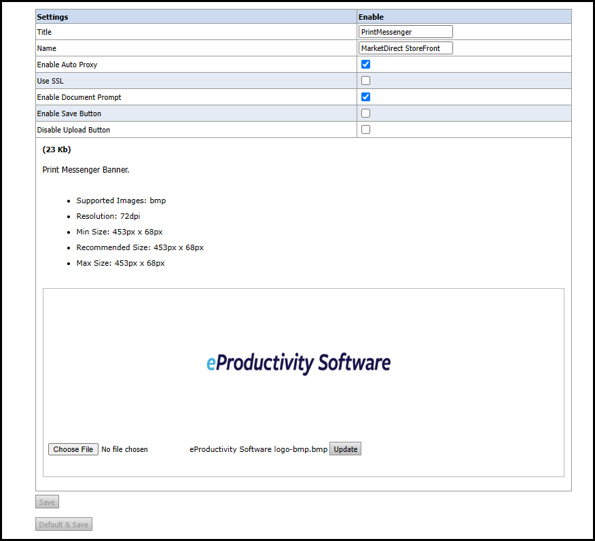Viewport: 595px width, 541px height.
Task: Uncheck the Enable Document Prompt checkbox
Action: (x=365, y=97)
